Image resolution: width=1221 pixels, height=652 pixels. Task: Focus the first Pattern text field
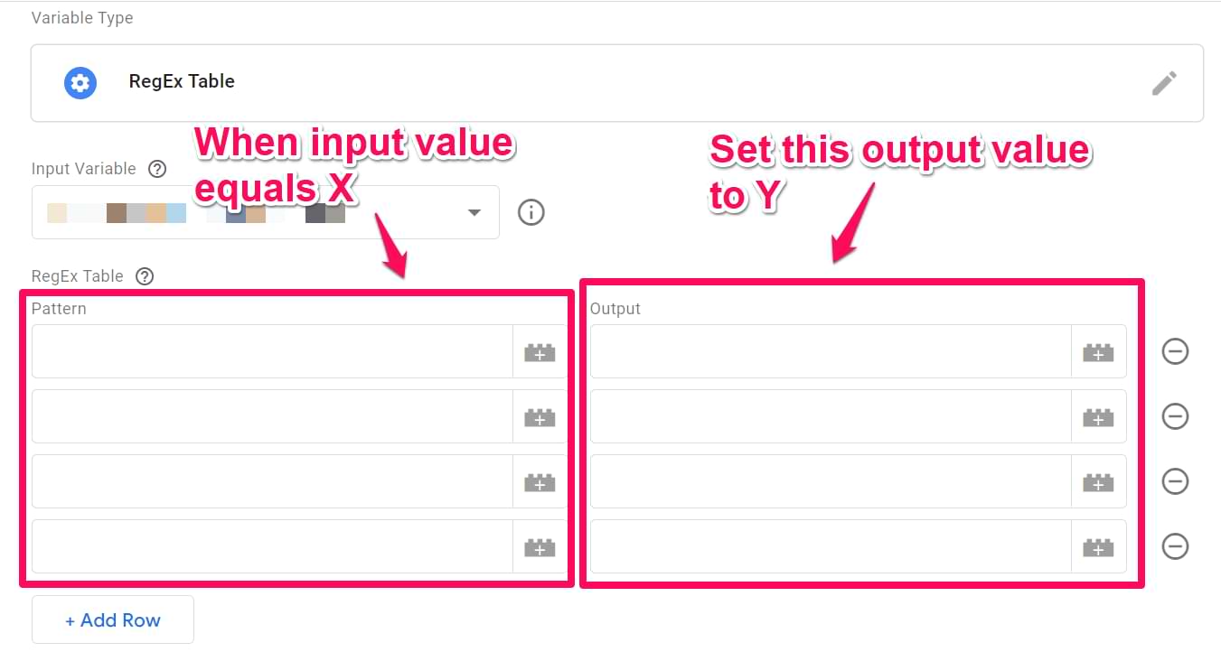(x=272, y=352)
